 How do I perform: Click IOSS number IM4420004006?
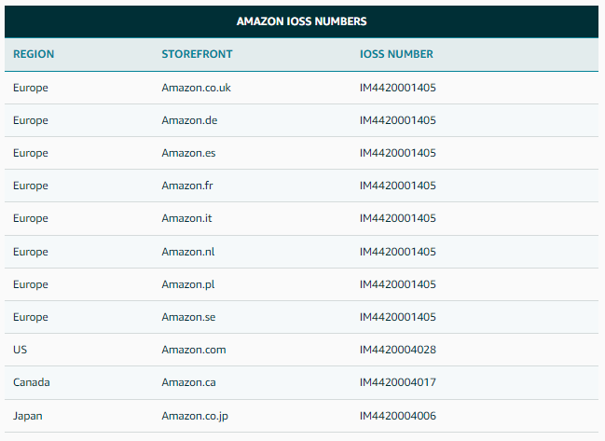coord(397,416)
